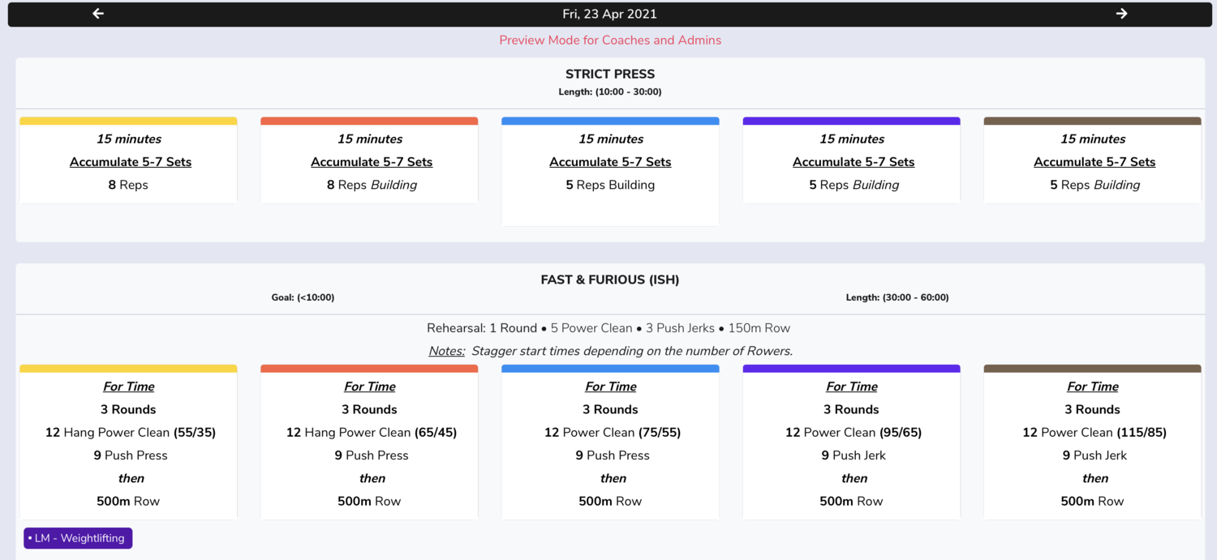
Task: Click '9 Push Press' in the yellow card
Action: (x=131, y=455)
